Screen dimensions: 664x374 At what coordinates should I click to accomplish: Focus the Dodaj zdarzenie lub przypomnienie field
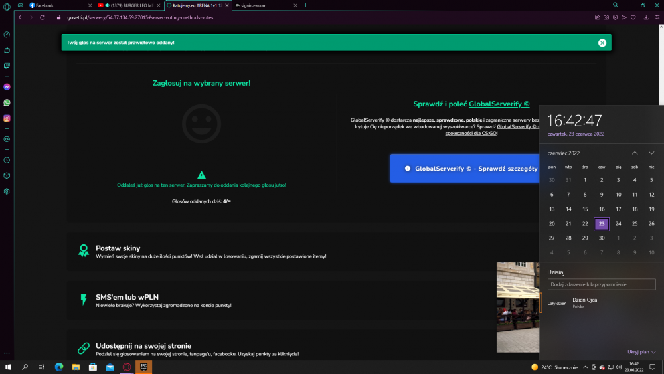(602, 284)
